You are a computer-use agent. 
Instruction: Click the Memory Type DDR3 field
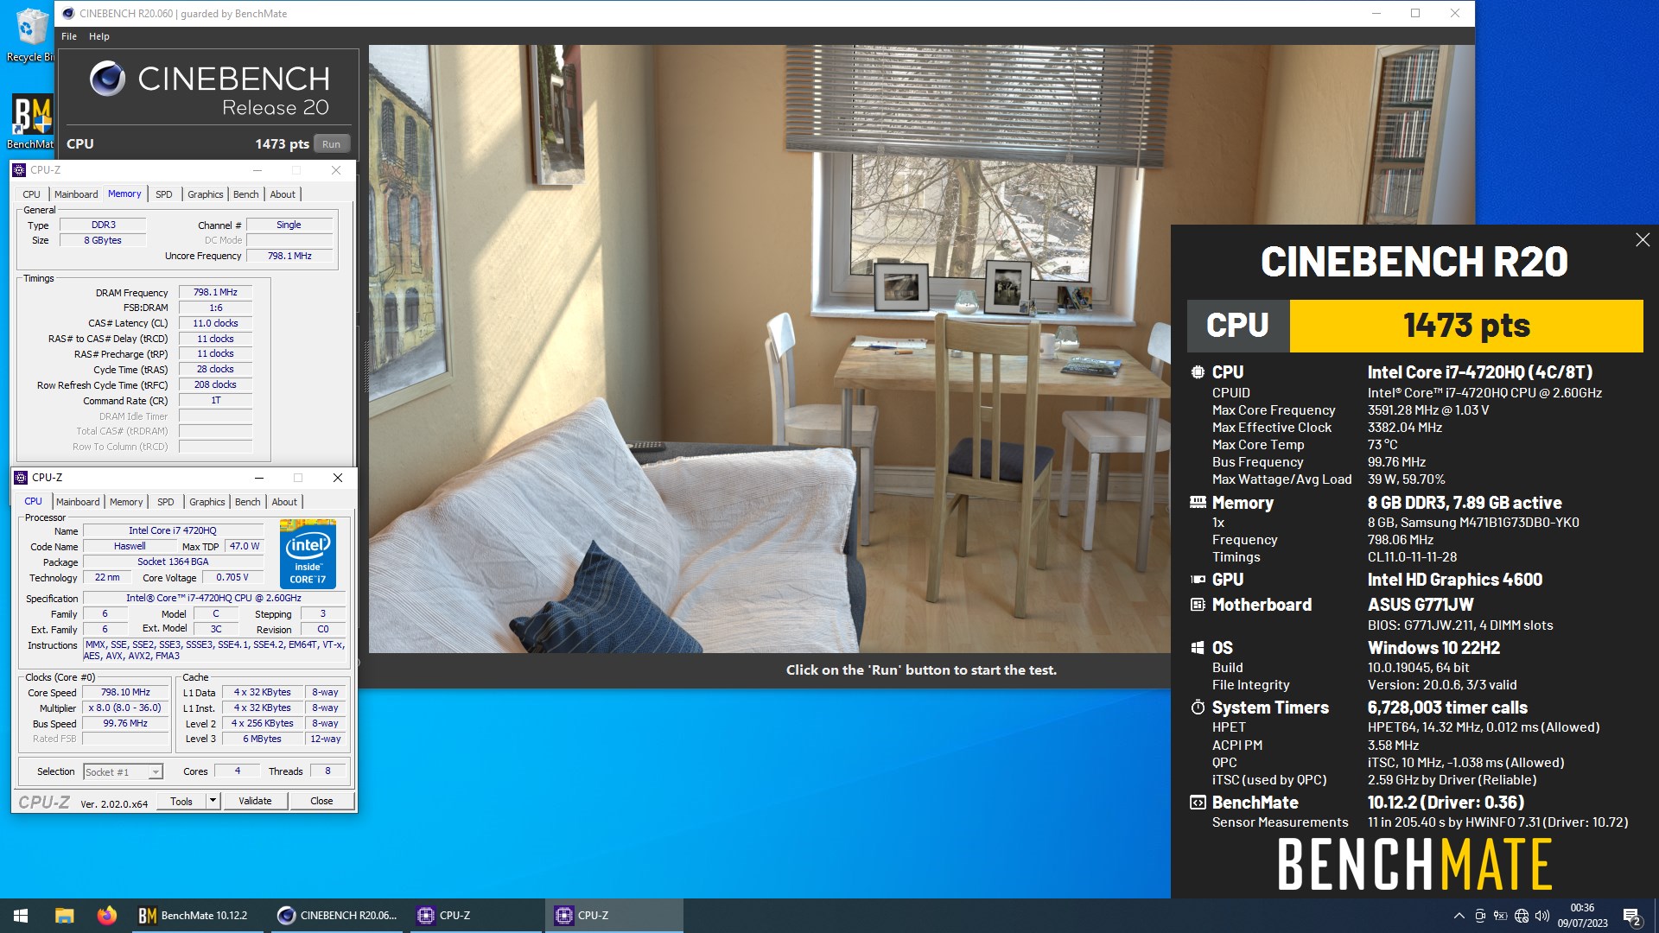pyautogui.click(x=103, y=225)
